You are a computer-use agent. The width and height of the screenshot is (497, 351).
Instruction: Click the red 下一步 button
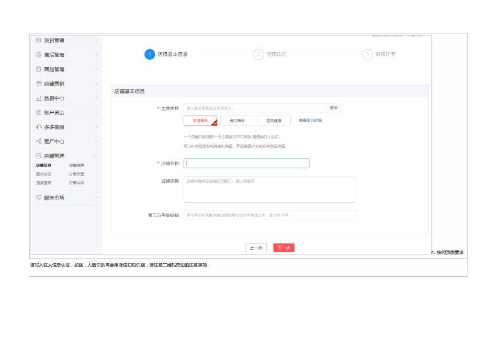click(x=284, y=248)
